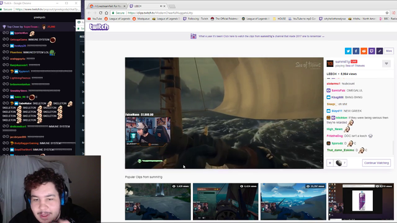Open the Sea of Thieves game link
397x223 pixels.
click(355, 66)
